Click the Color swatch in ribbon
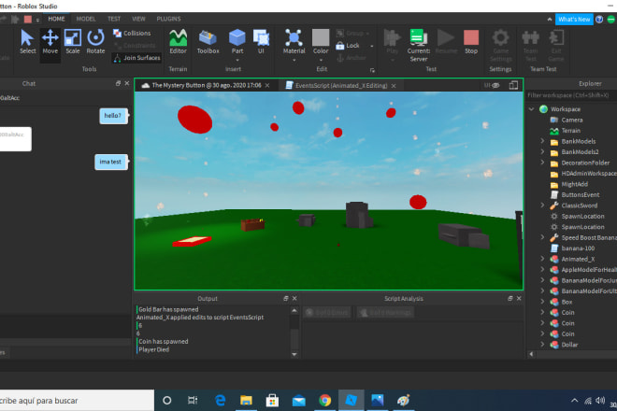Screen dimensions: 617x411 pyautogui.click(x=321, y=37)
